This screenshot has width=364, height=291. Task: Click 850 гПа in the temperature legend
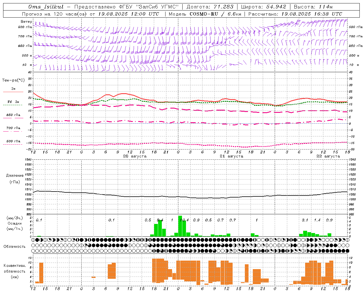click(13, 115)
